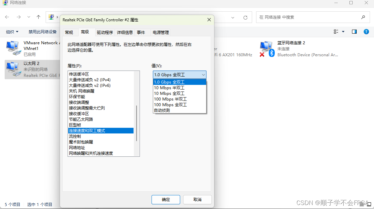The width and height of the screenshot is (374, 209).
Task: Expand the view options arrow
Action: pyautogui.click(x=343, y=32)
